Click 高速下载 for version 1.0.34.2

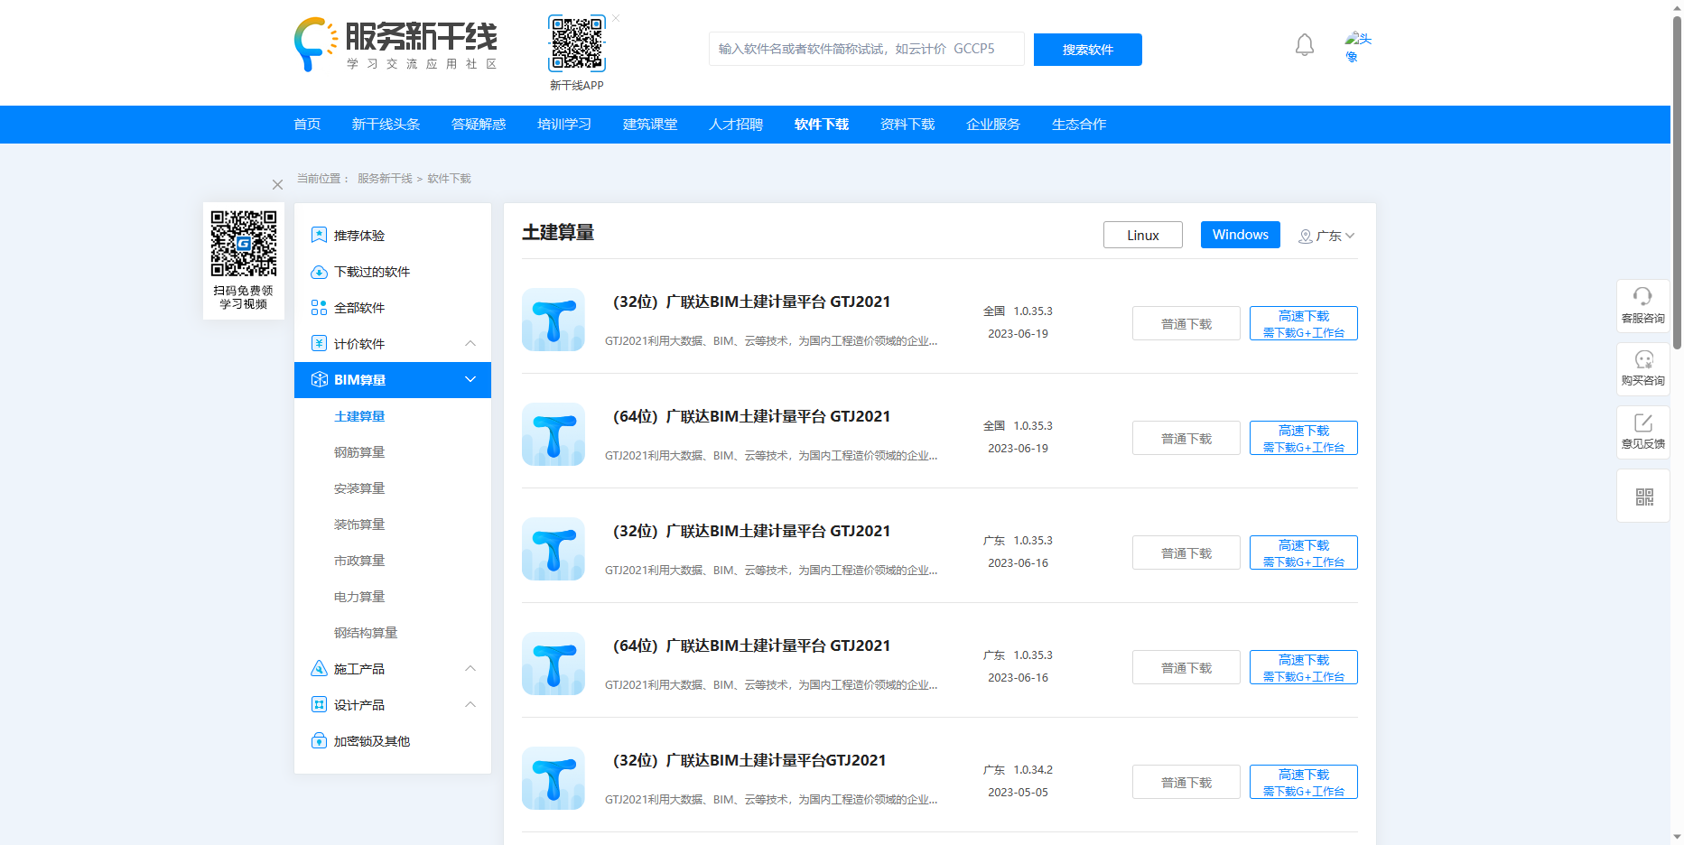point(1304,782)
